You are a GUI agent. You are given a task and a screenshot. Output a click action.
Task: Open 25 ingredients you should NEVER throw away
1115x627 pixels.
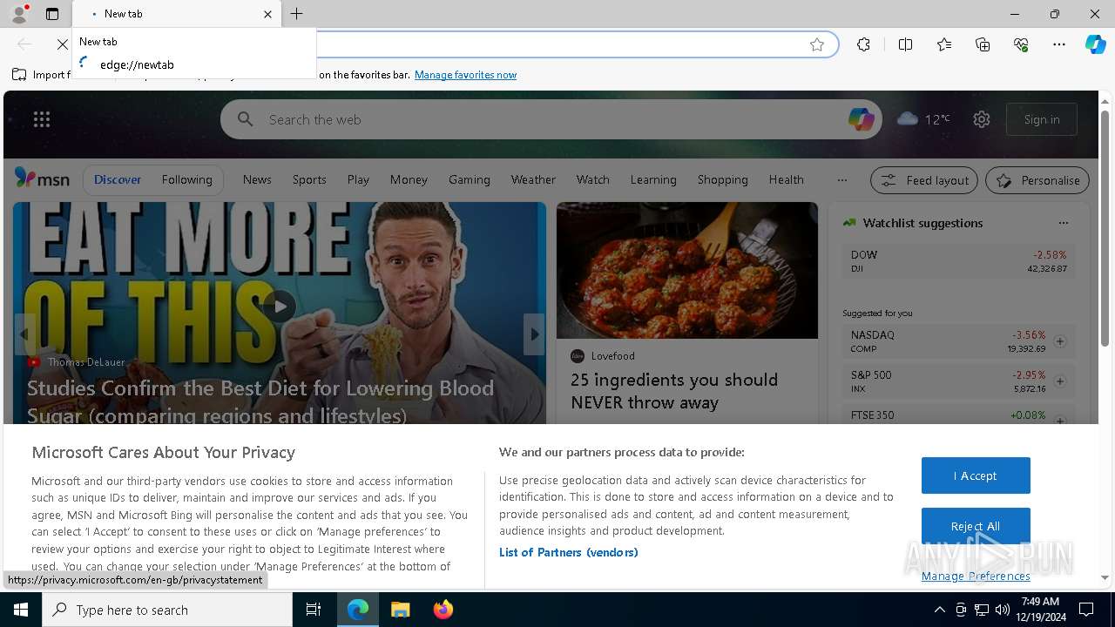(x=674, y=391)
